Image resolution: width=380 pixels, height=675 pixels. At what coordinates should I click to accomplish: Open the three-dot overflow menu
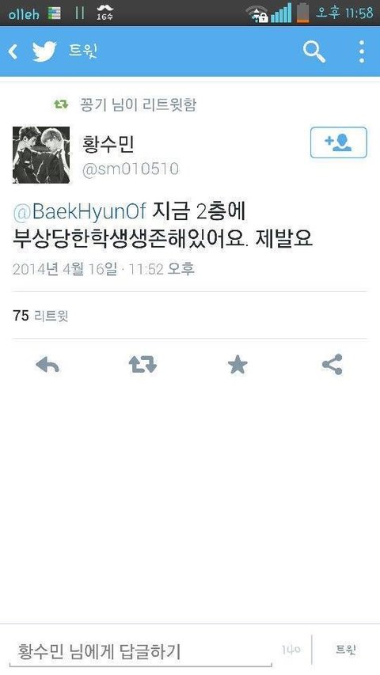[x=362, y=51]
